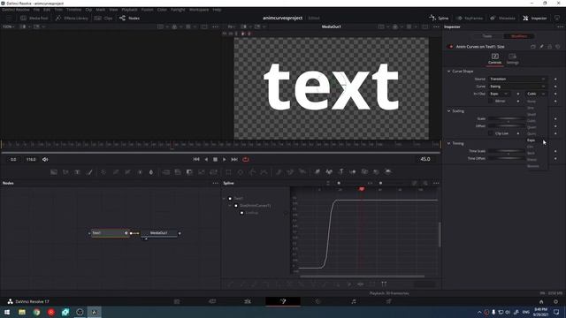Toggle Lookup spline checkbox
Image resolution: width=566 pixels, height=318 pixels.
point(241,213)
